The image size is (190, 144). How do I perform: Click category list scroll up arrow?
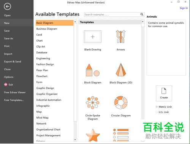point(75,22)
